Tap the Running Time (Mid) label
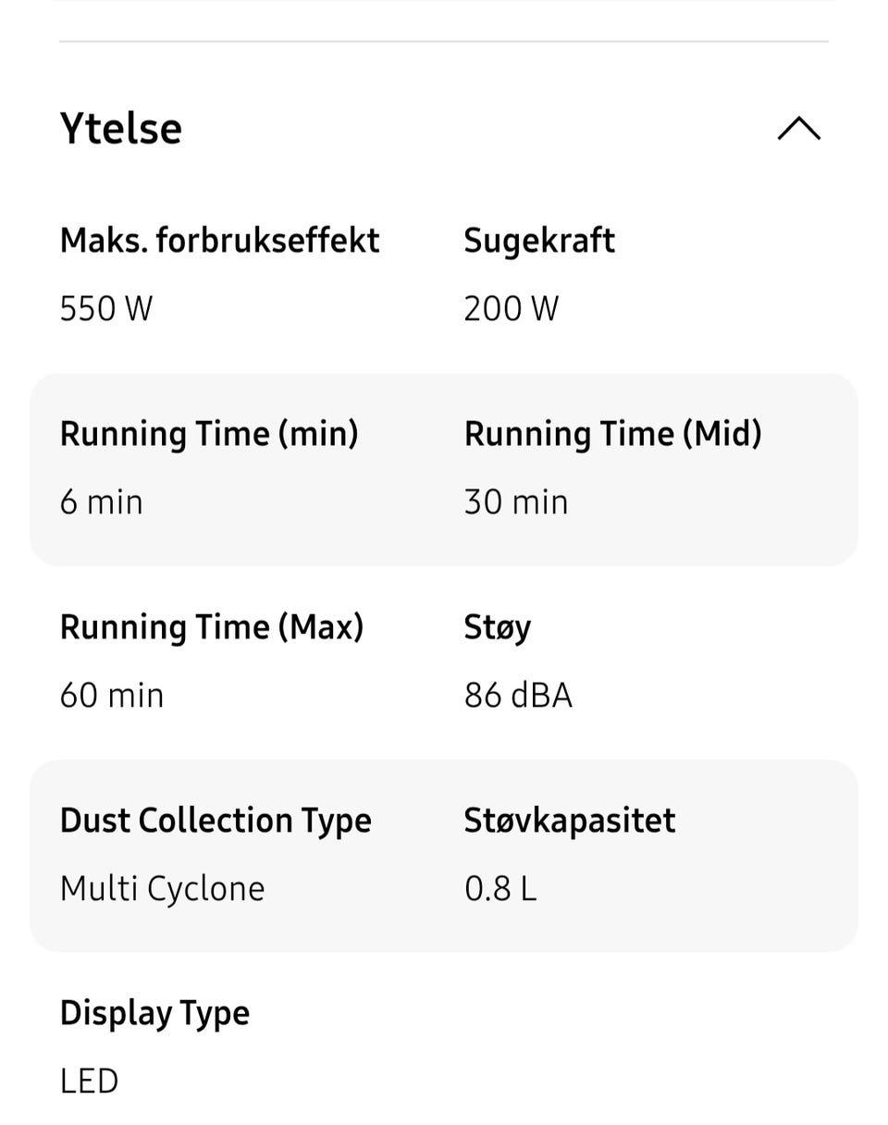Screen dimensions: 888x1125 612,434
